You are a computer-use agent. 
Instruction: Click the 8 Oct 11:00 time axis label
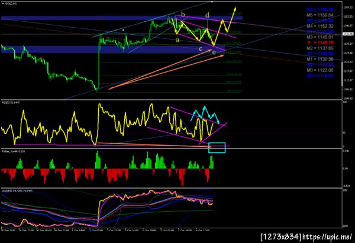[202, 231]
